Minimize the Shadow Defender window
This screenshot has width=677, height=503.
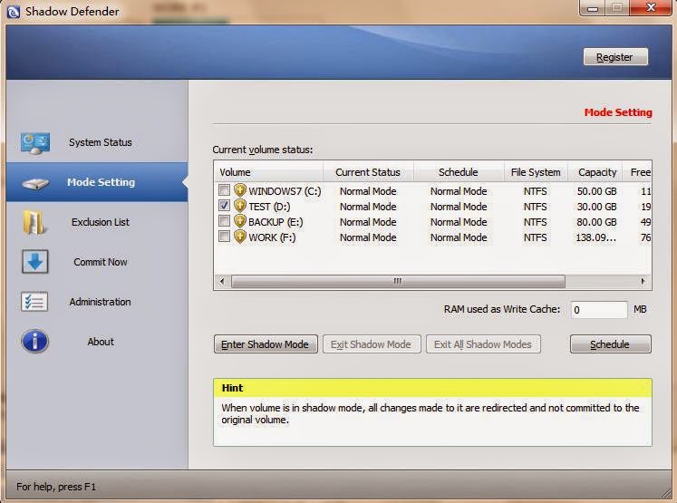pyautogui.click(x=593, y=8)
